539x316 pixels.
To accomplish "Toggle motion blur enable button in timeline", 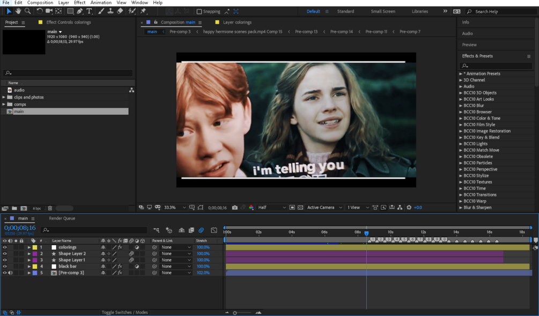I will tap(201, 230).
